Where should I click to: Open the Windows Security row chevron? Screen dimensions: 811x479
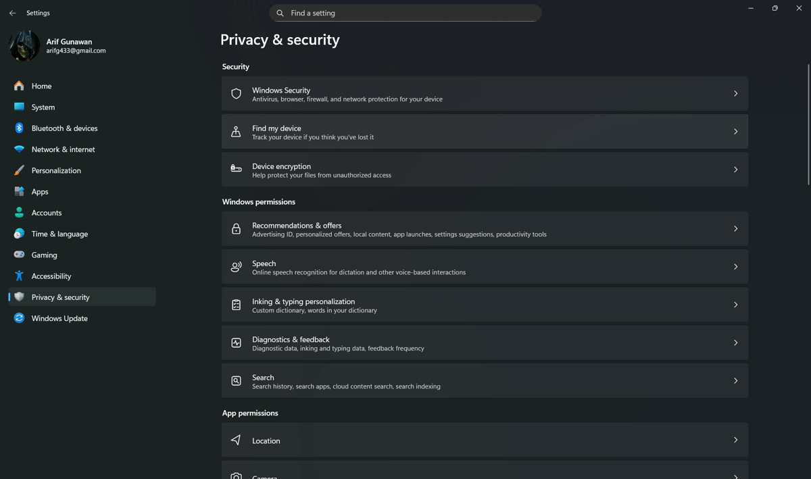(x=735, y=94)
